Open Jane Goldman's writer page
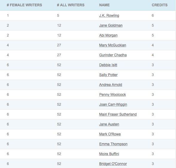The image size is (176, 168). (x=111, y=25)
